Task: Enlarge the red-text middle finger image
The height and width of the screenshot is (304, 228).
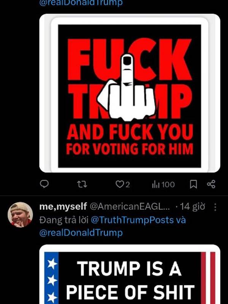Action: pos(130,93)
